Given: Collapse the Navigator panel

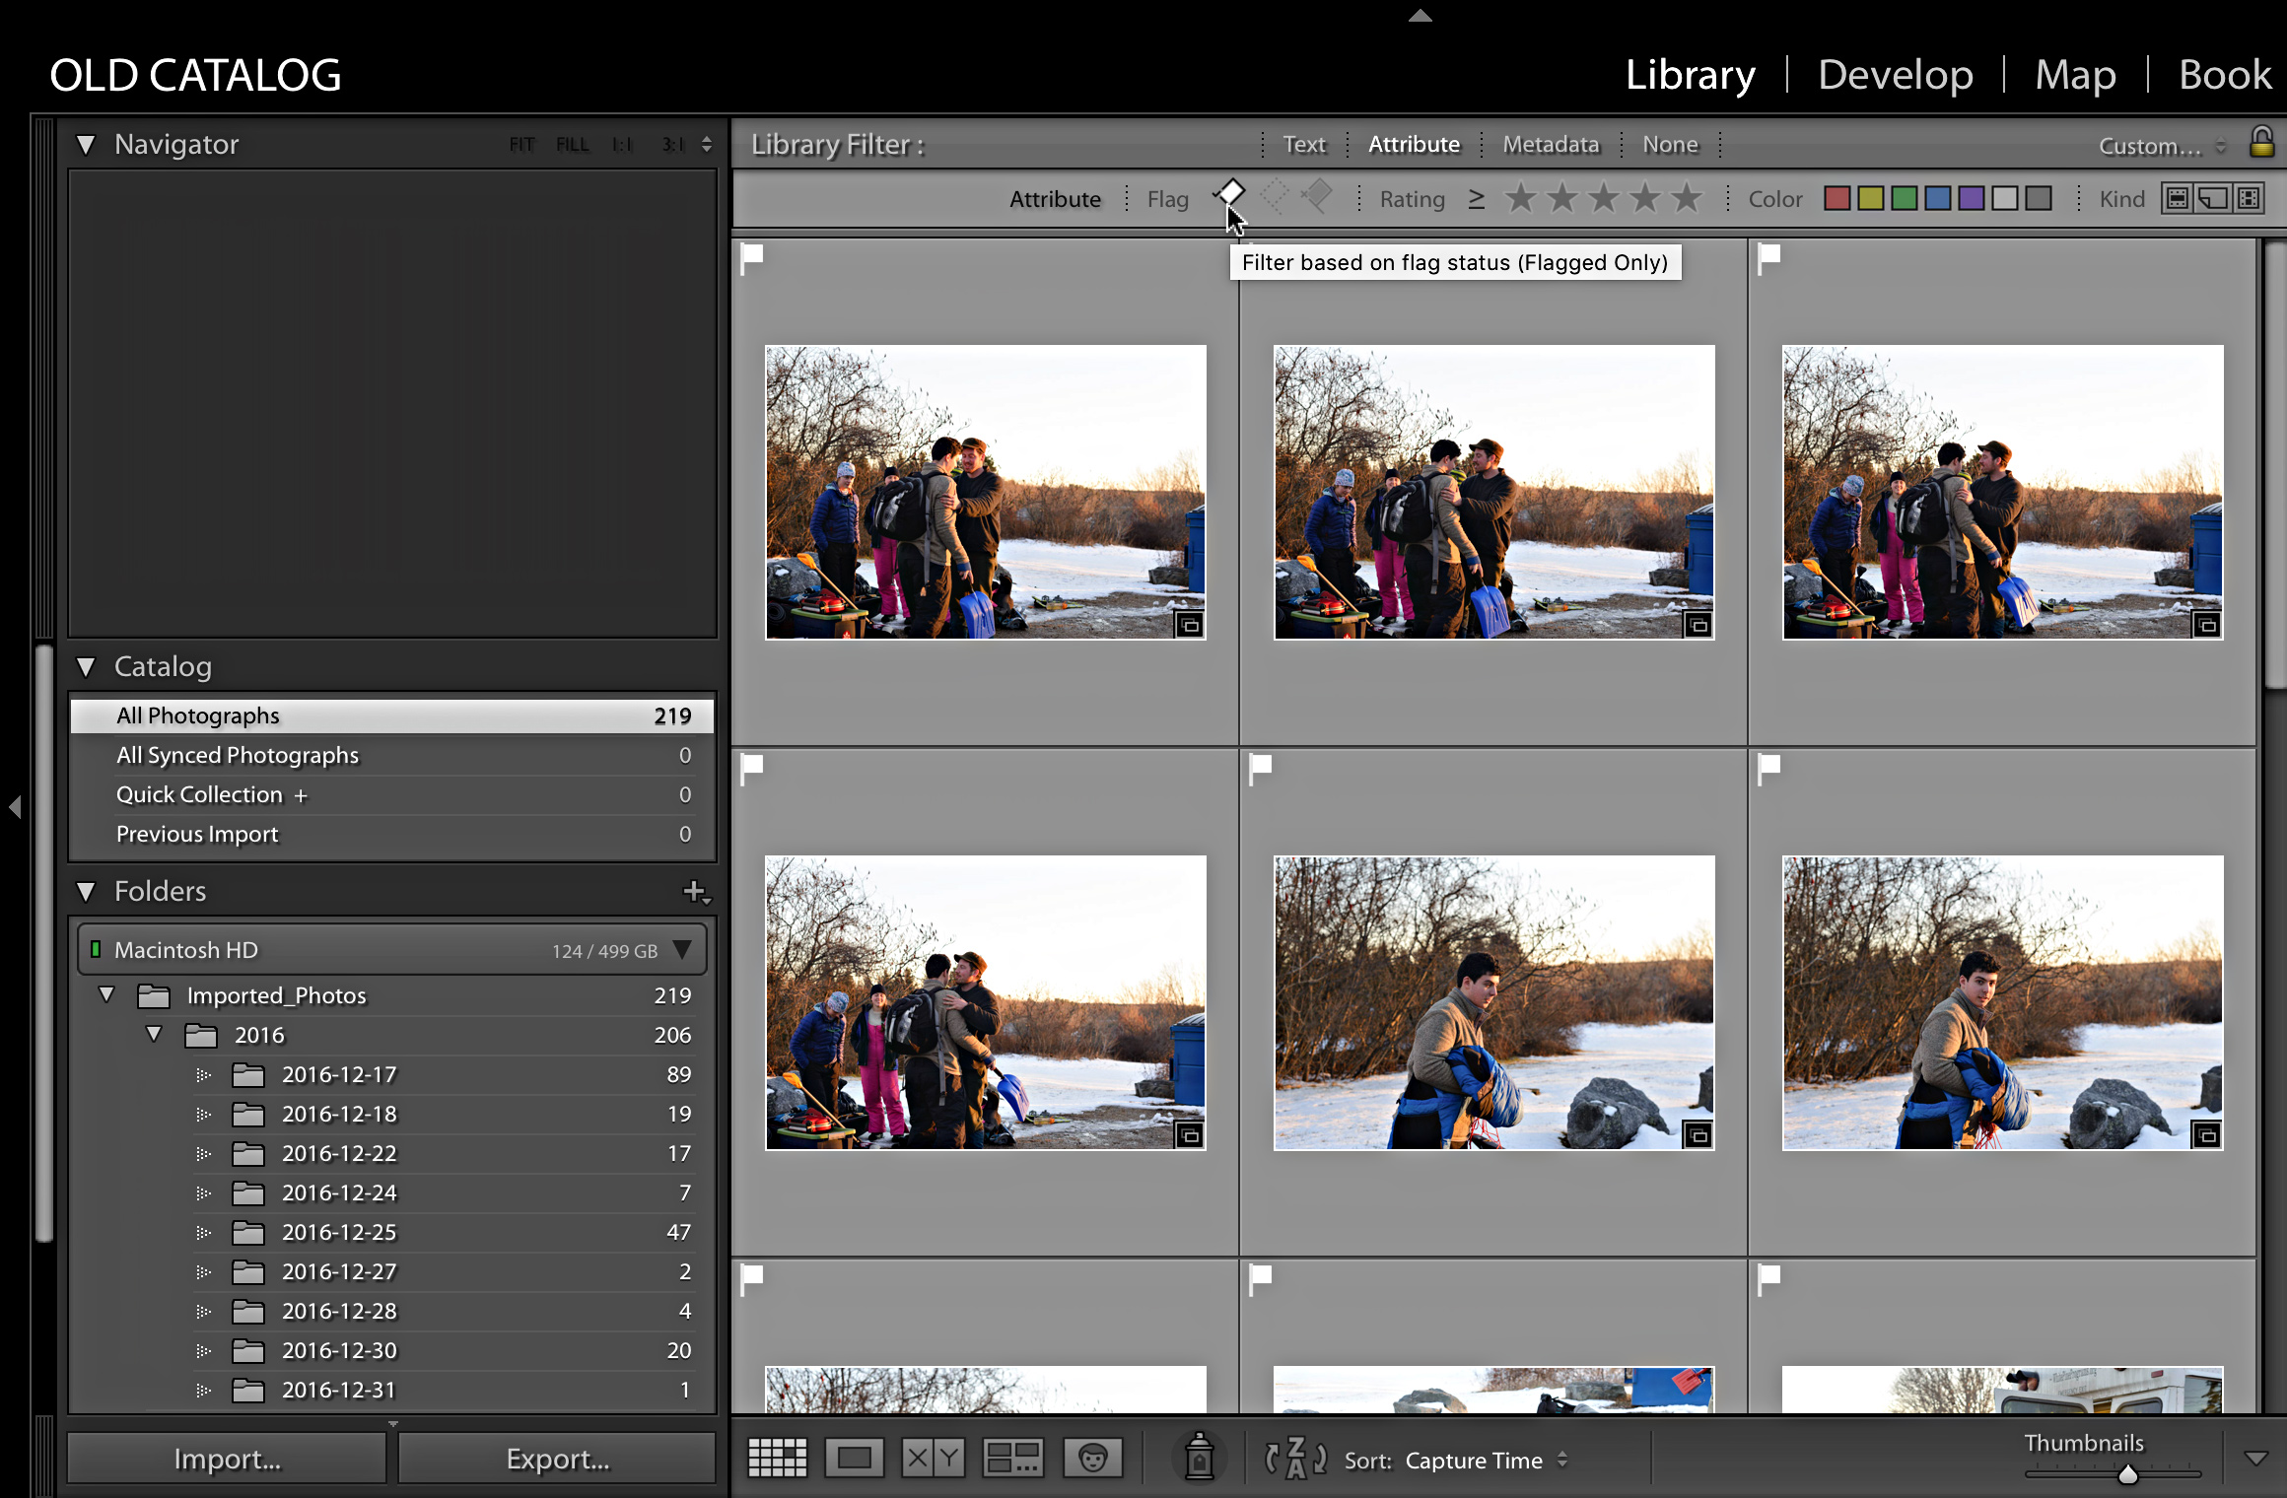Looking at the screenshot, I should [87, 144].
